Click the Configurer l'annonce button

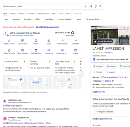tap(104, 112)
